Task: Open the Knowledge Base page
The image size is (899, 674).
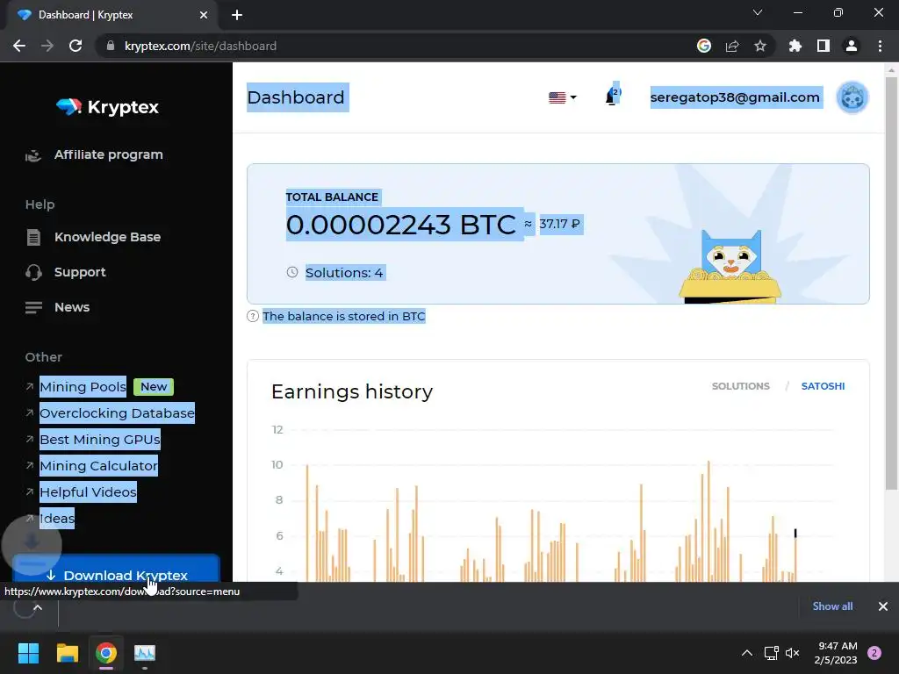Action: click(107, 237)
